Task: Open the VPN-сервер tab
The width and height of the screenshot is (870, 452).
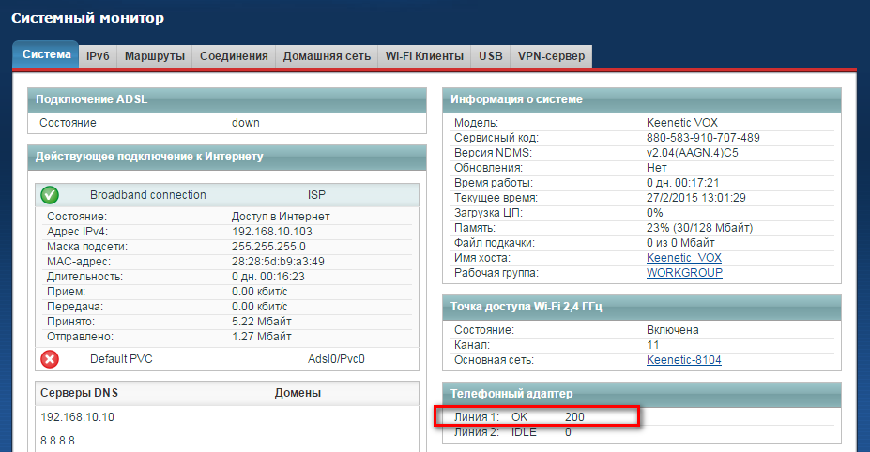Action: (551, 56)
